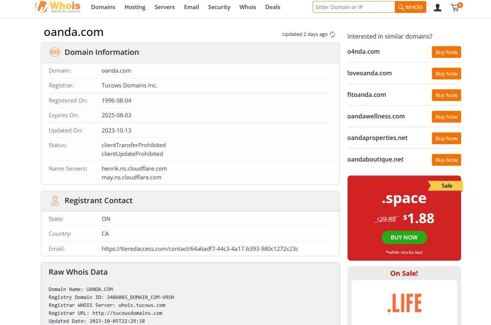Buy Now for oandawellness.com

(x=446, y=117)
